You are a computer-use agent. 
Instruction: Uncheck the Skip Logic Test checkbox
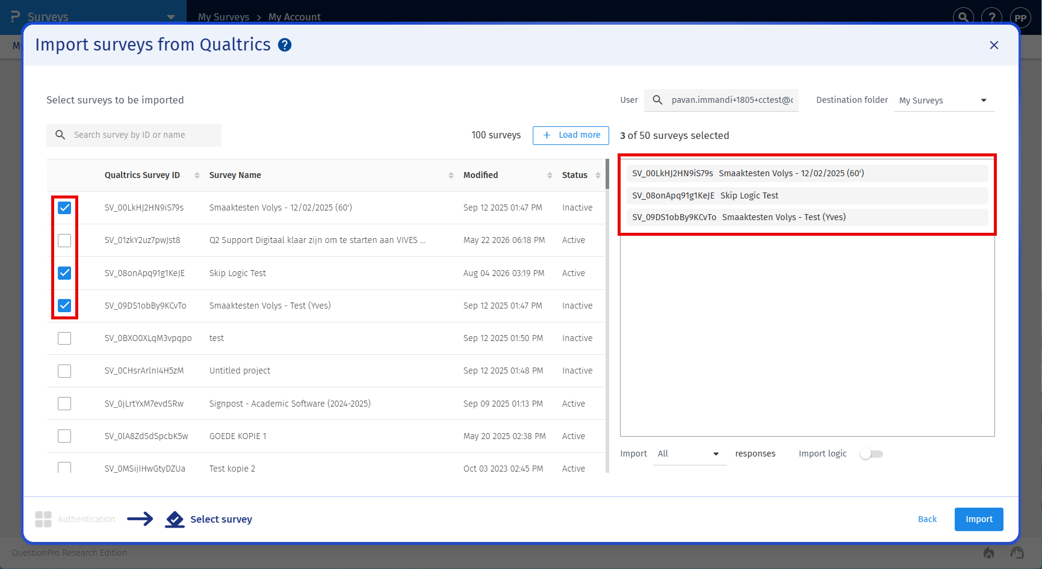tap(64, 273)
